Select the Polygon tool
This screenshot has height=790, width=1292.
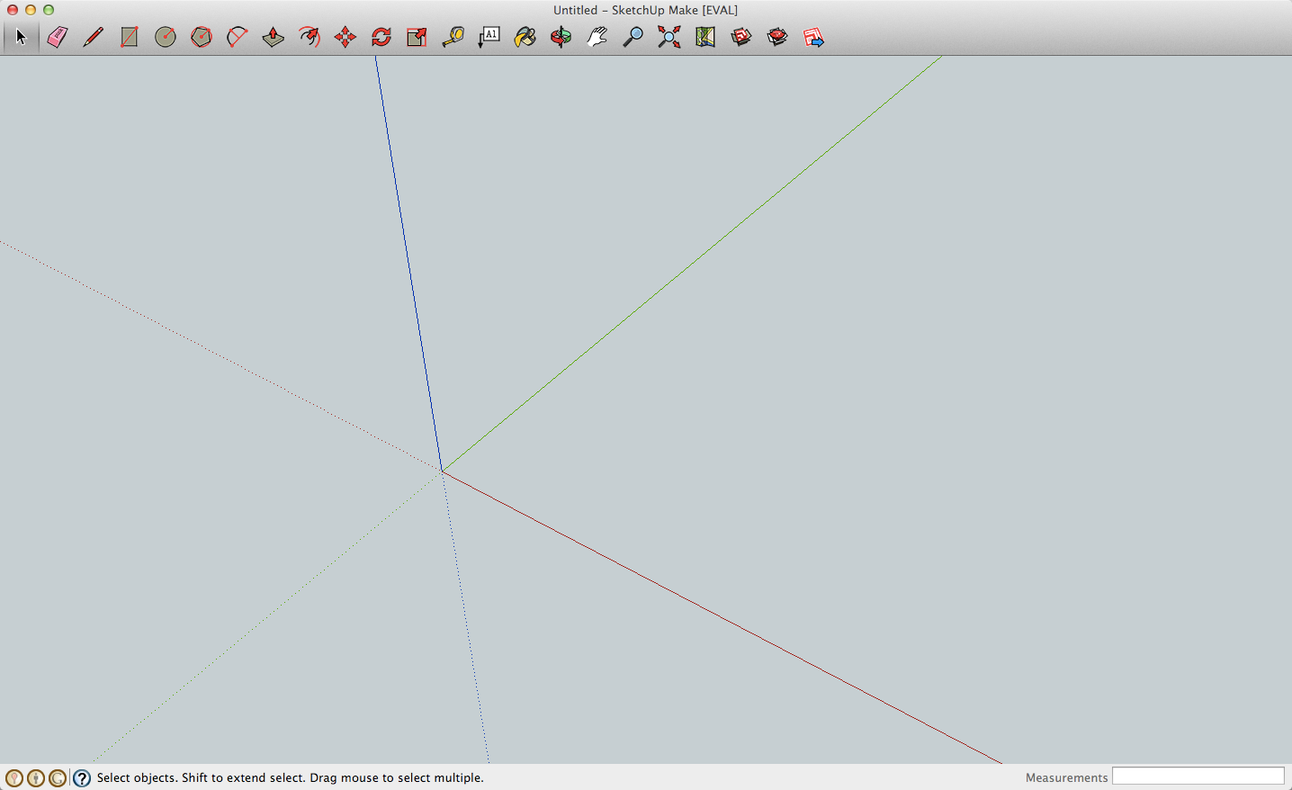[202, 37]
